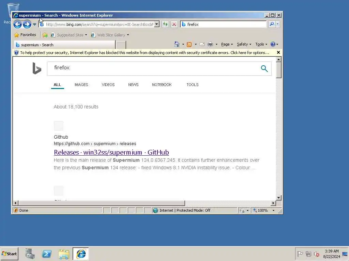Viewport: 349px width, 261px height.
Task: Click the Internet Explorer taskbar button
Action: click(x=81, y=254)
